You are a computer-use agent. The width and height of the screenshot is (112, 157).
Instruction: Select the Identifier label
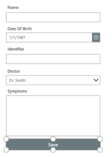(x=16, y=49)
